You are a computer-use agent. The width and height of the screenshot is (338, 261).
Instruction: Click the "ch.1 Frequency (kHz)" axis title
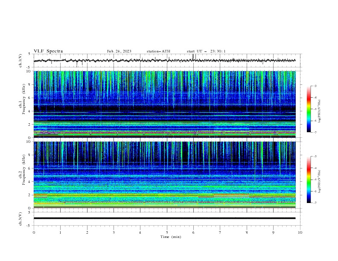[22, 99]
